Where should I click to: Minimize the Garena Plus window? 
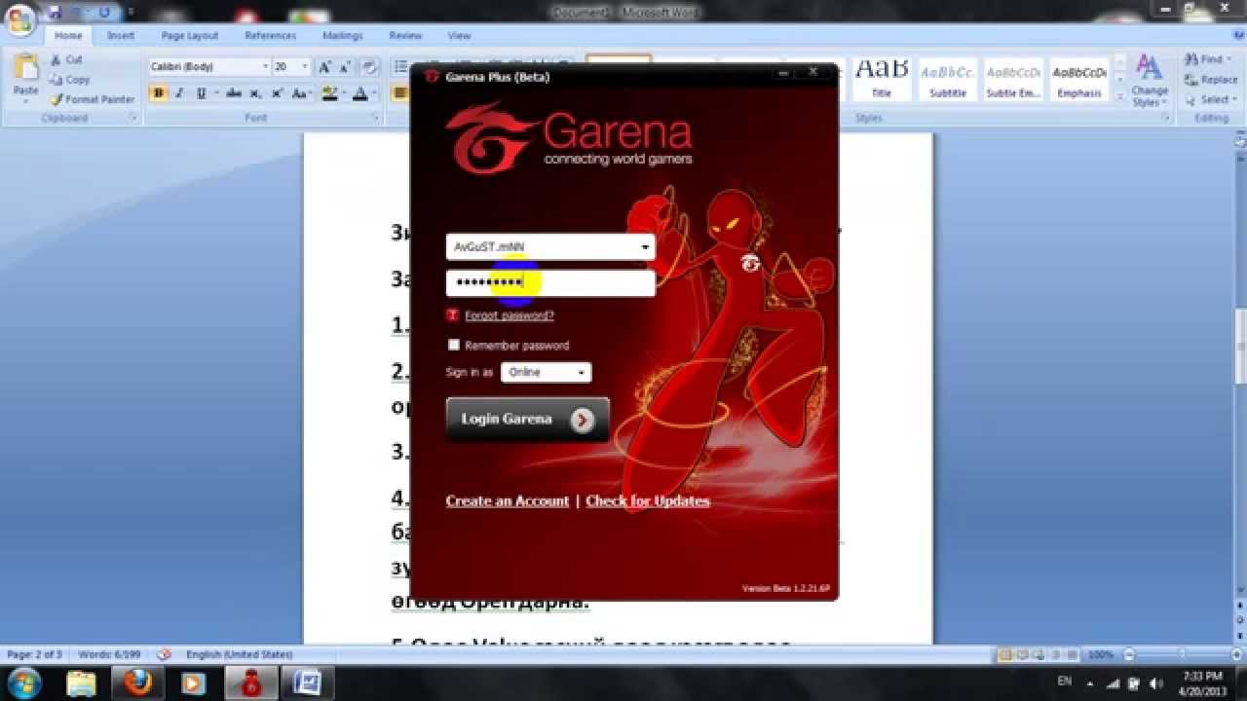781,72
